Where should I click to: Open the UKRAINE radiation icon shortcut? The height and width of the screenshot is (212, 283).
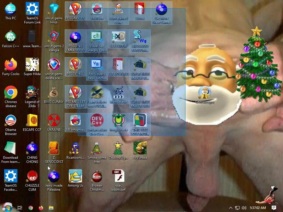54,123
